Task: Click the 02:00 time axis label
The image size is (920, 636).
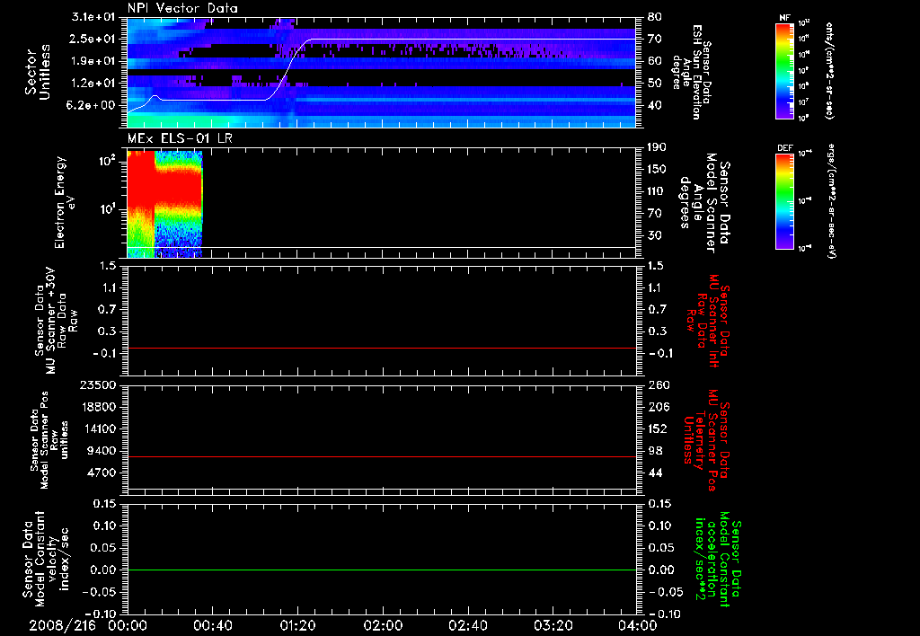Action: point(383,625)
